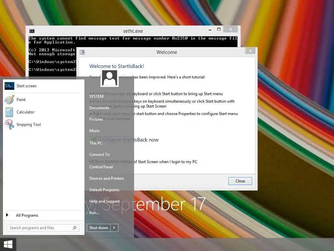Click the green Configure arrow icon
This screenshot has height=251, width=334.
coord(94,140)
